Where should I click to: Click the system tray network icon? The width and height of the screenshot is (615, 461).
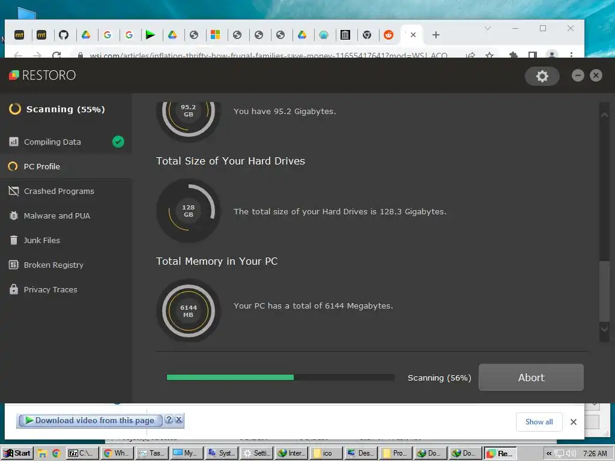pyautogui.click(x=559, y=454)
